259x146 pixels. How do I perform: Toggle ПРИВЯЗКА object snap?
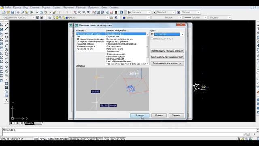click(75, 139)
